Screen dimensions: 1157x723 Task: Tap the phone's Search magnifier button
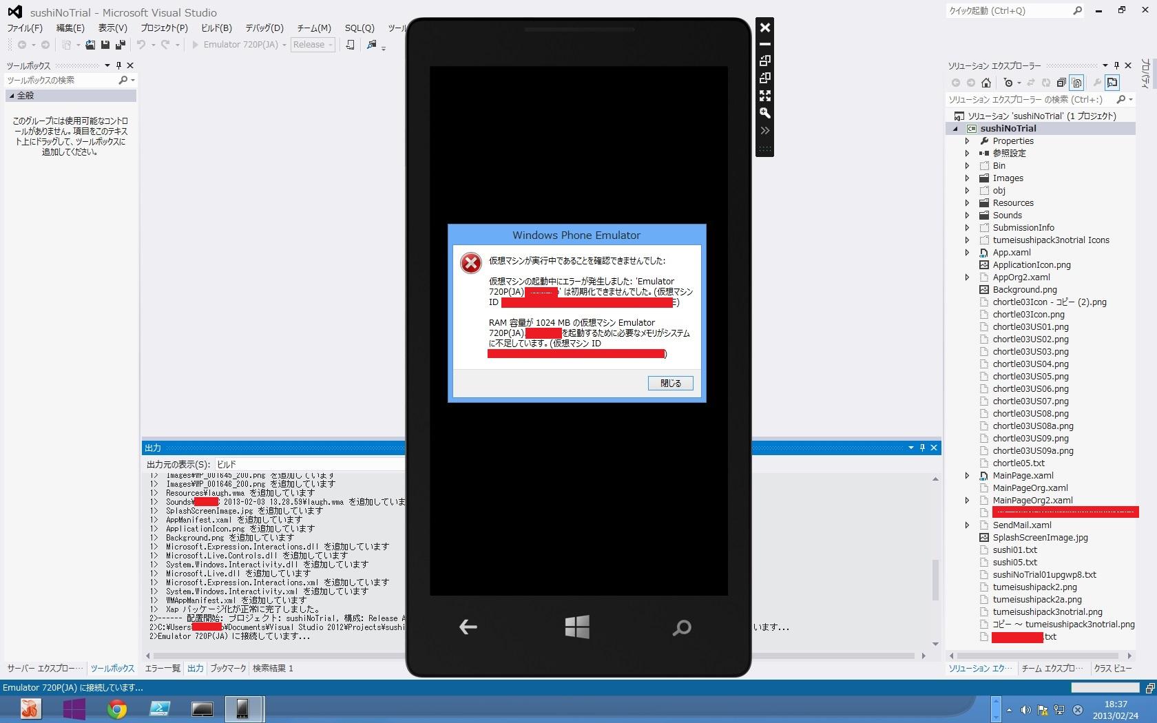pos(681,627)
